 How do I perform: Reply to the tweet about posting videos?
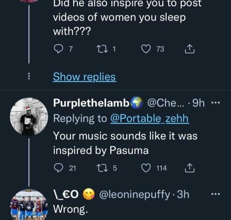pyautogui.click(x=58, y=50)
